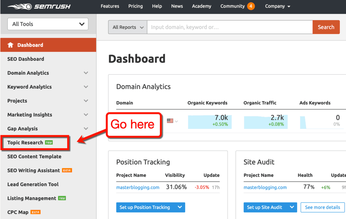Open masterblogging.com from Position Tracking

coord(138,187)
